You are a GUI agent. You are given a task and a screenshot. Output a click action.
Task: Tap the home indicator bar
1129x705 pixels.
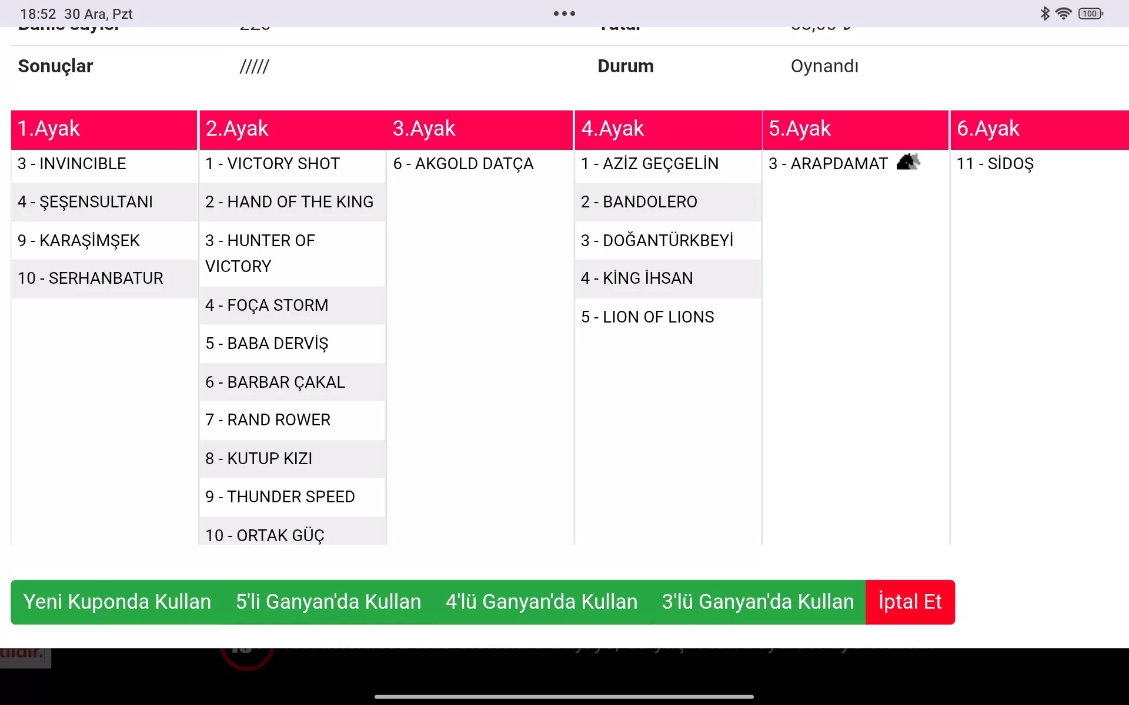pyautogui.click(x=564, y=697)
